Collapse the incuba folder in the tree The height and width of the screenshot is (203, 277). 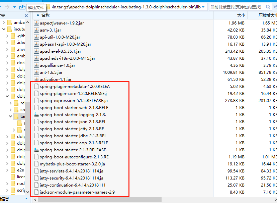(x=4, y=29)
